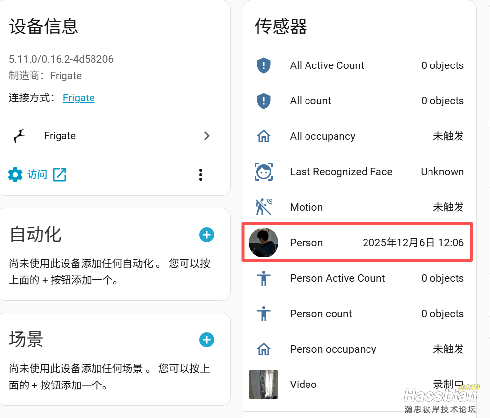The image size is (490, 418).
Task: Open the Person sensor thumbnail image
Action: [x=264, y=242]
